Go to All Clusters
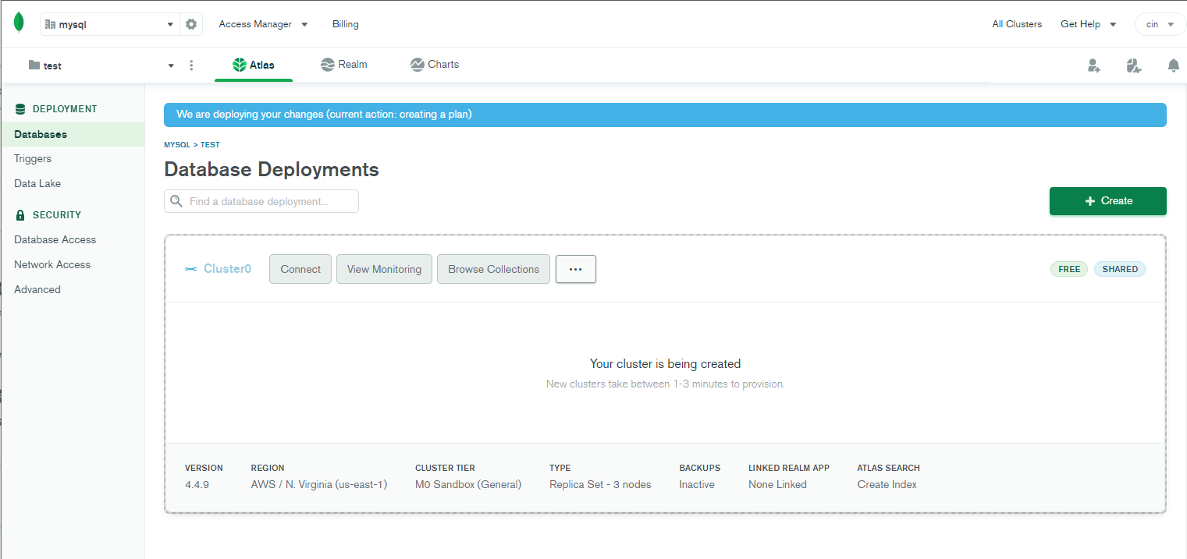This screenshot has height=559, width=1187. tap(1017, 24)
